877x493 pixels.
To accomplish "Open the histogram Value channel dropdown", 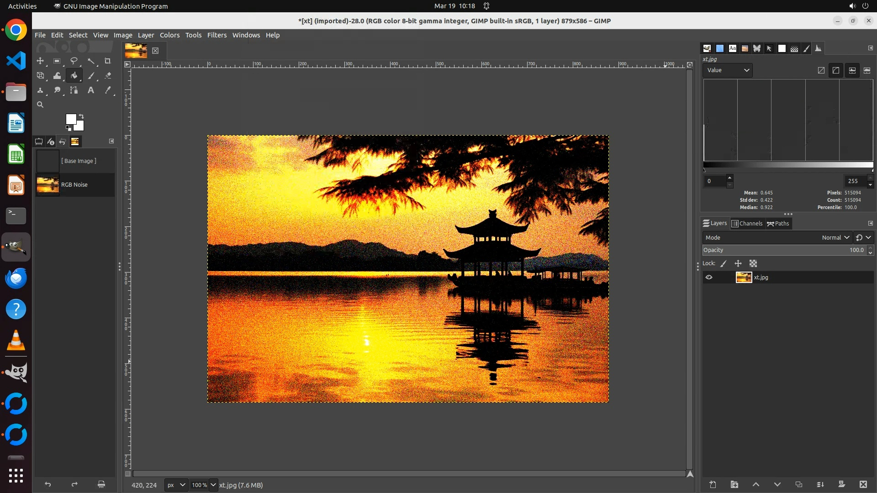I will [728, 70].
